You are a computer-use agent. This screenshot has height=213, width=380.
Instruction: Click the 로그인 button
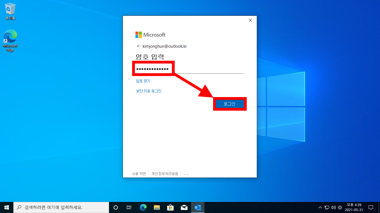tap(230, 104)
